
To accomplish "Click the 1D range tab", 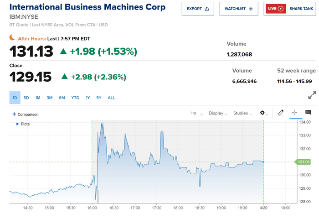I will click(x=15, y=98).
